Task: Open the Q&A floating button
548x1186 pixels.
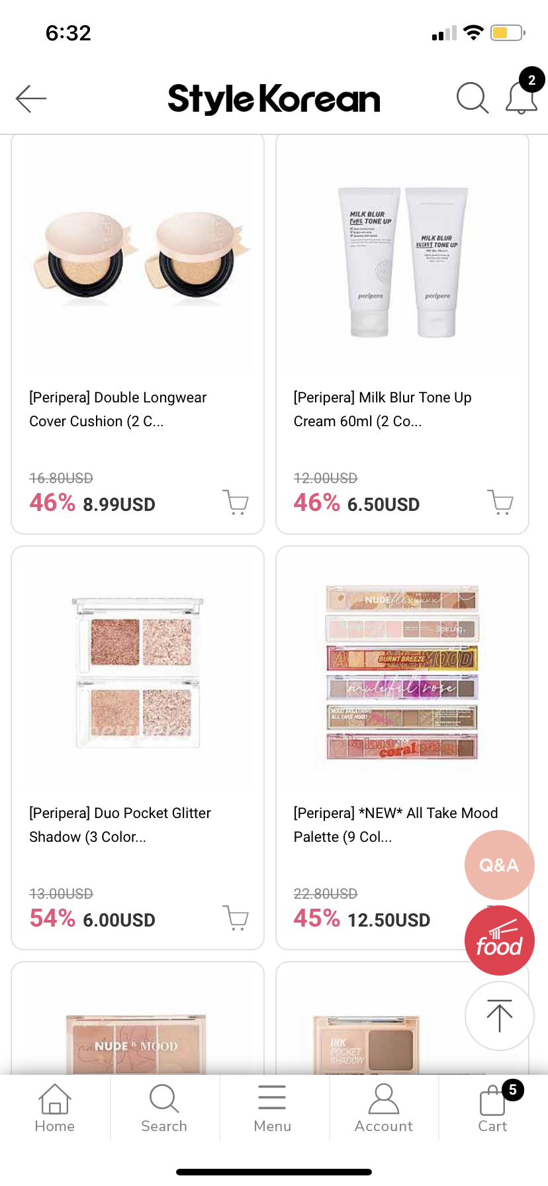Action: coord(499,865)
